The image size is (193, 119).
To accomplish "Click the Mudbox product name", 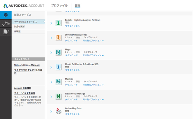I will tap(69, 79).
